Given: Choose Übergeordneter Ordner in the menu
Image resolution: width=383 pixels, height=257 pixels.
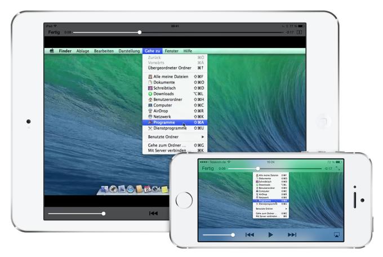Looking at the screenshot, I should [x=175, y=68].
